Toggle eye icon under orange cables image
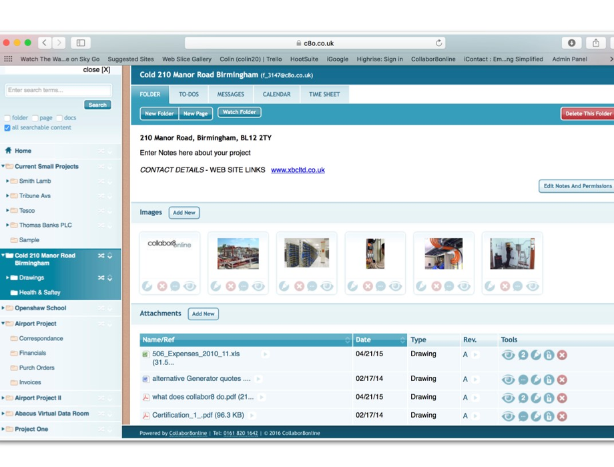The width and height of the screenshot is (614, 467). tap(464, 286)
